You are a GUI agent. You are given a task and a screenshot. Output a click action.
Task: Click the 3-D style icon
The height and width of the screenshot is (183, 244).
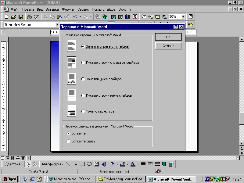click(x=171, y=164)
